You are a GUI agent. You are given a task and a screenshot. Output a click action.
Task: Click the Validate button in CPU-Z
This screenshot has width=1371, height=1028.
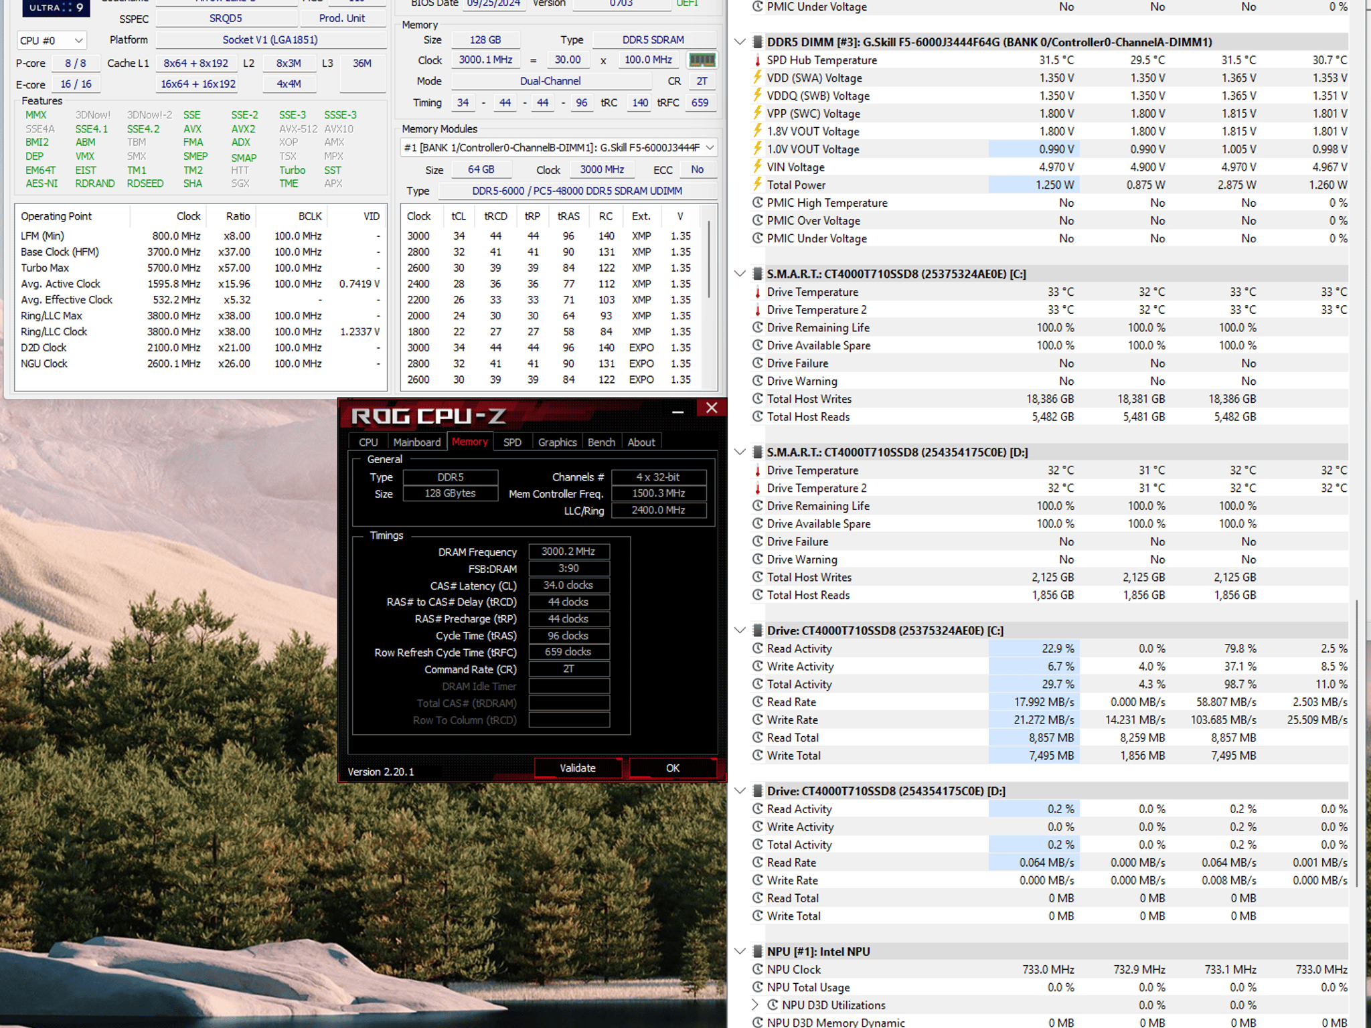tap(578, 768)
